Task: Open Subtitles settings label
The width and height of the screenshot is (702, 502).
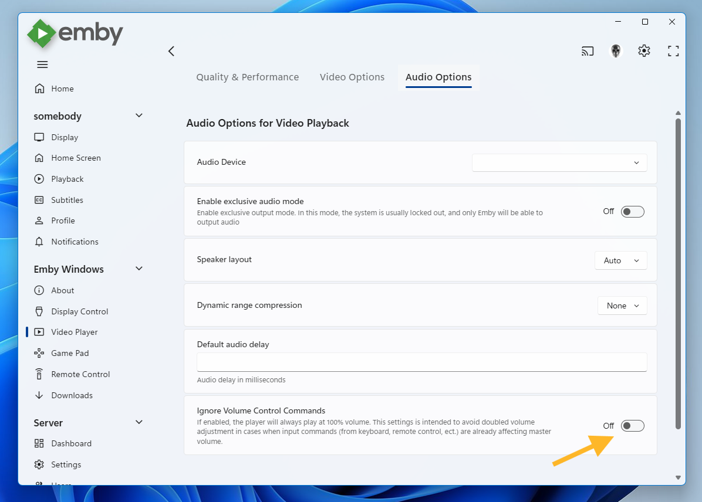Action: point(67,200)
